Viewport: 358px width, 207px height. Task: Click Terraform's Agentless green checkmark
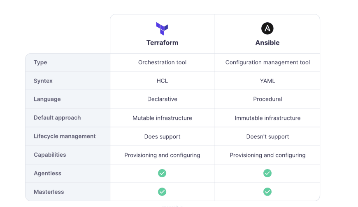pos(162,173)
